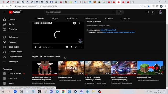
Task: Open the tab search dropdown chevron
Action: coord(148,2)
